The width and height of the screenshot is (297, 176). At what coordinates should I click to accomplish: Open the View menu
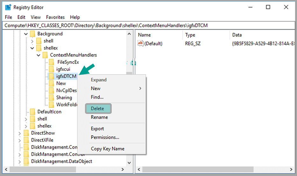point(36,17)
